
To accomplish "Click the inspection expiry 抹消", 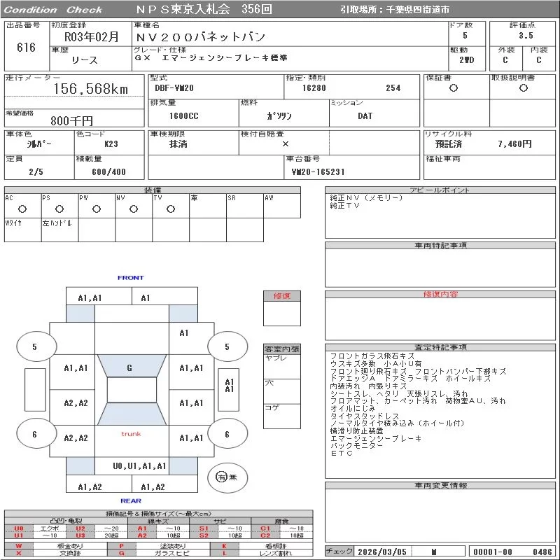I will (x=178, y=144).
